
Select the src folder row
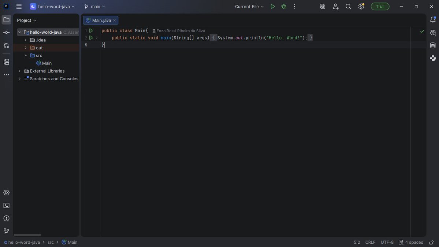[46, 55]
